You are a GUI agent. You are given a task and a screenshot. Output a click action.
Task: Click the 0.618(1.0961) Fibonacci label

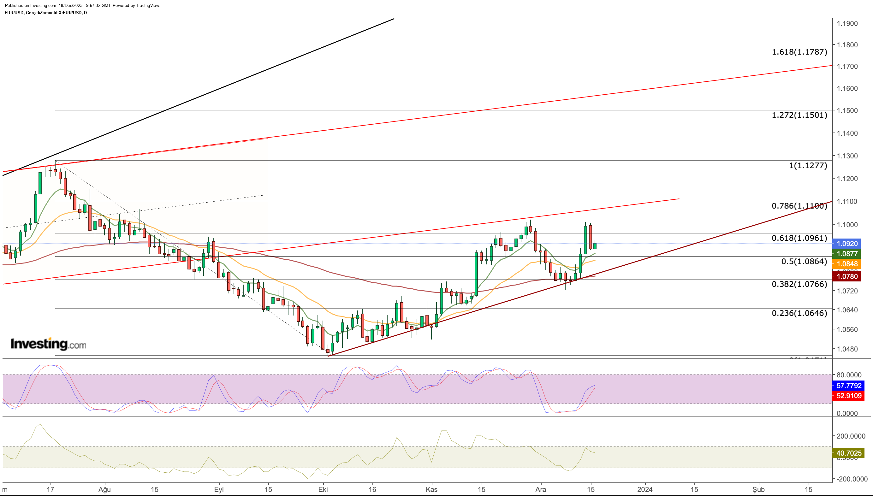(x=799, y=238)
